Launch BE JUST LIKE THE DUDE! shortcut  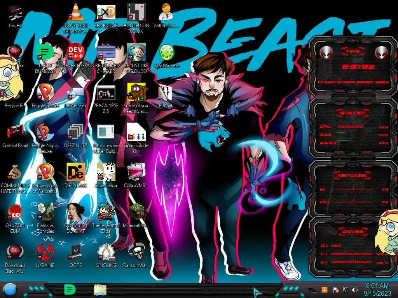(x=136, y=59)
